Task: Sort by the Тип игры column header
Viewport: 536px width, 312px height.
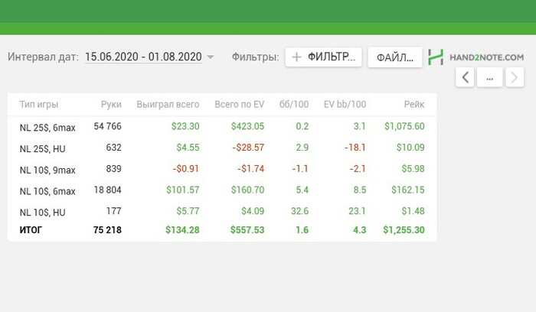Action: (39, 104)
